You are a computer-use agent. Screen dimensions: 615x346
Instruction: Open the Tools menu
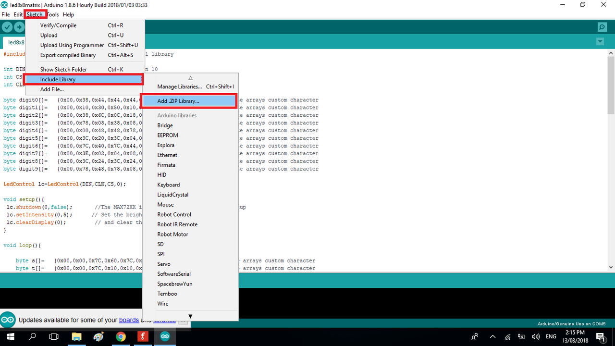[x=53, y=14]
